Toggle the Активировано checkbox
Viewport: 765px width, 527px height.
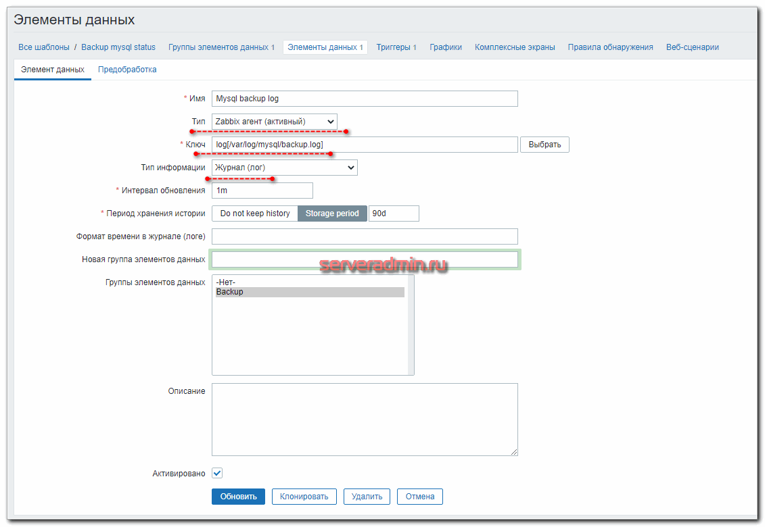217,474
